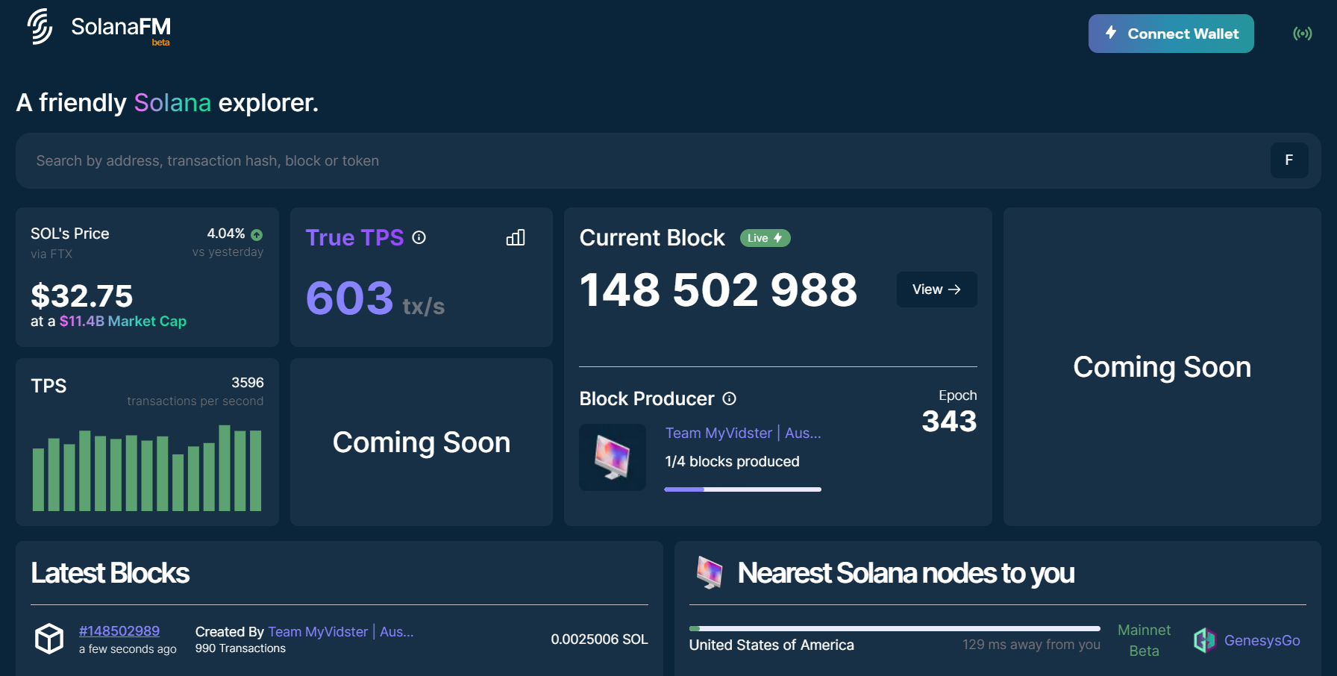Click the $32.75 SOL price value
Image resolution: width=1337 pixels, height=676 pixels.
coord(82,296)
